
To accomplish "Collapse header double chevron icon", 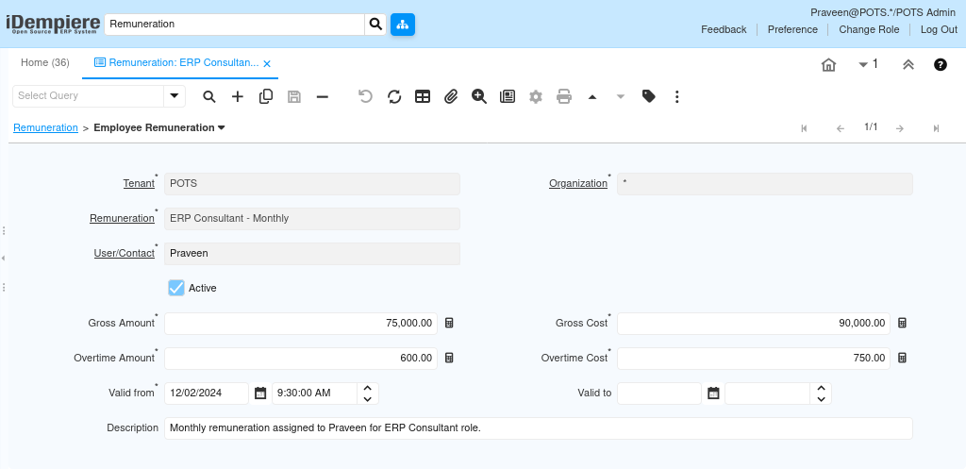I will (908, 65).
